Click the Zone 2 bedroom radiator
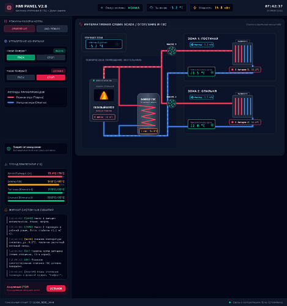287x306 pixels. [242, 106]
